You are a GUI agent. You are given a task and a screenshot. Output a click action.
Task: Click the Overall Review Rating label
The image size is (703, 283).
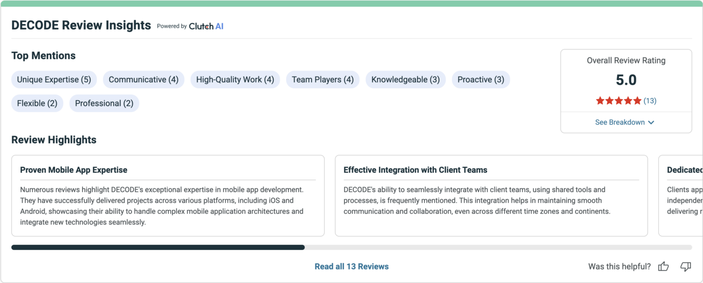(x=626, y=61)
